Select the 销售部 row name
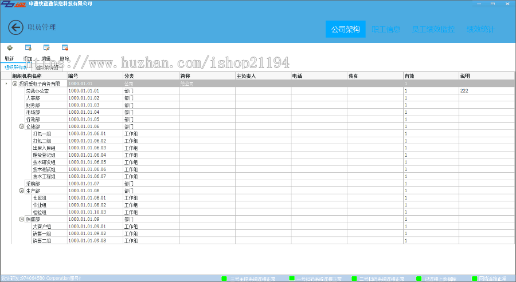The height and width of the screenshot is (282, 516). [33, 219]
